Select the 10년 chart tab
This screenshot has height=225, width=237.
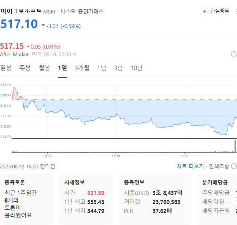[x=137, y=68]
